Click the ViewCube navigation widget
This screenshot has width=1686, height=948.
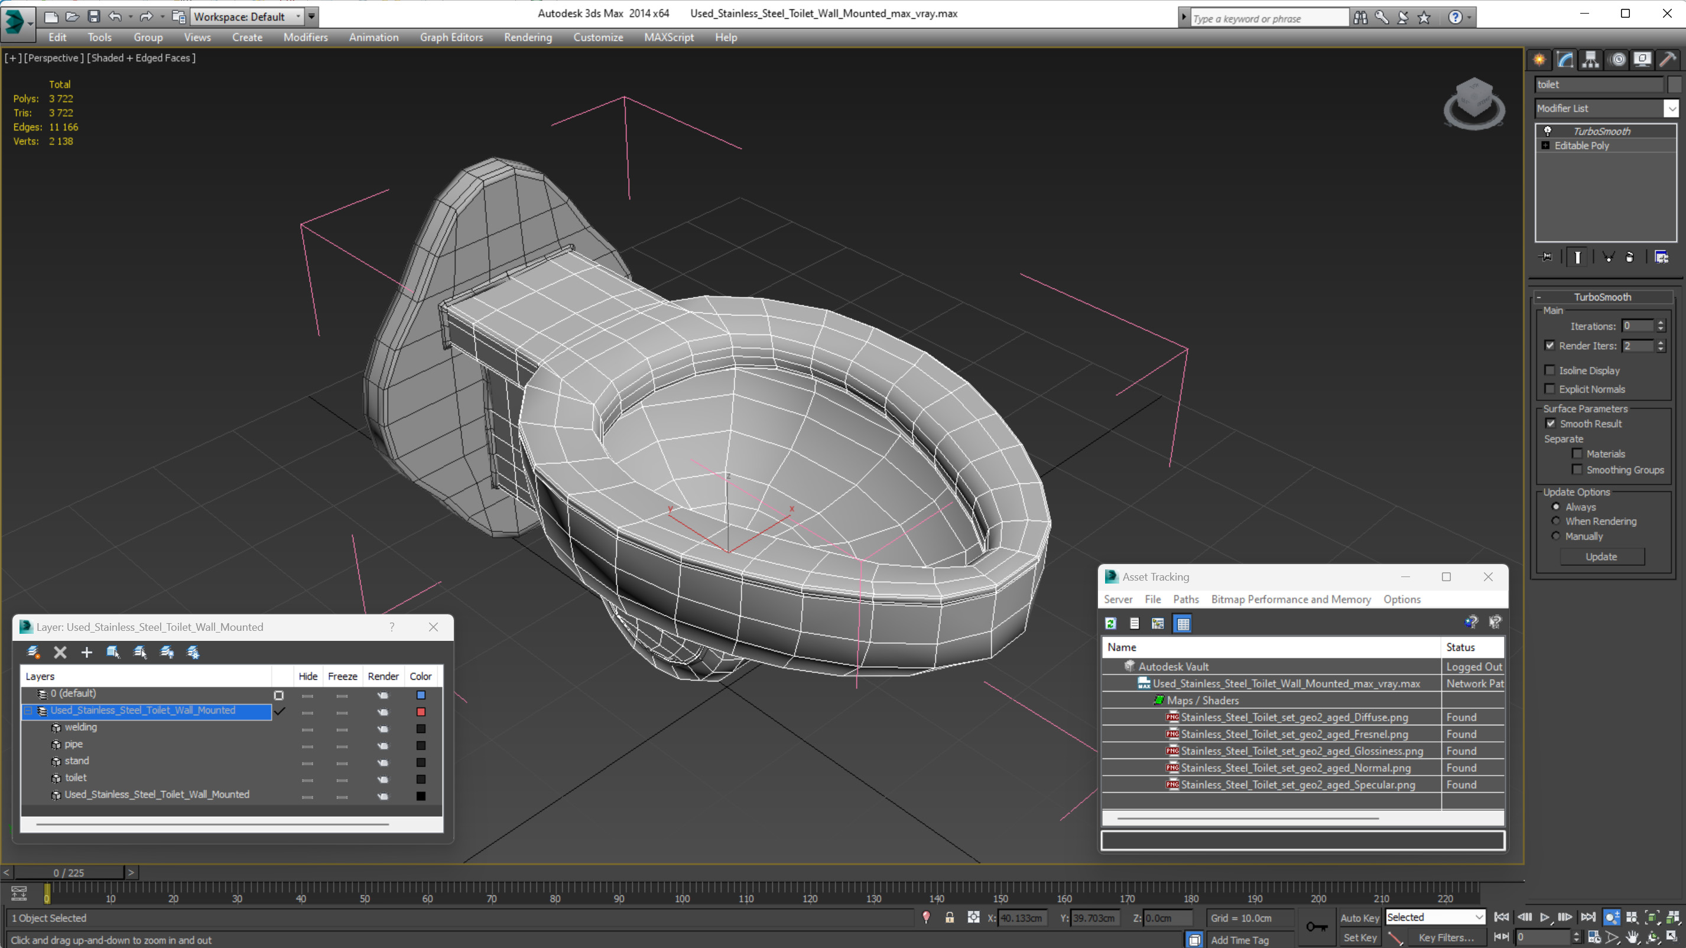click(1474, 103)
